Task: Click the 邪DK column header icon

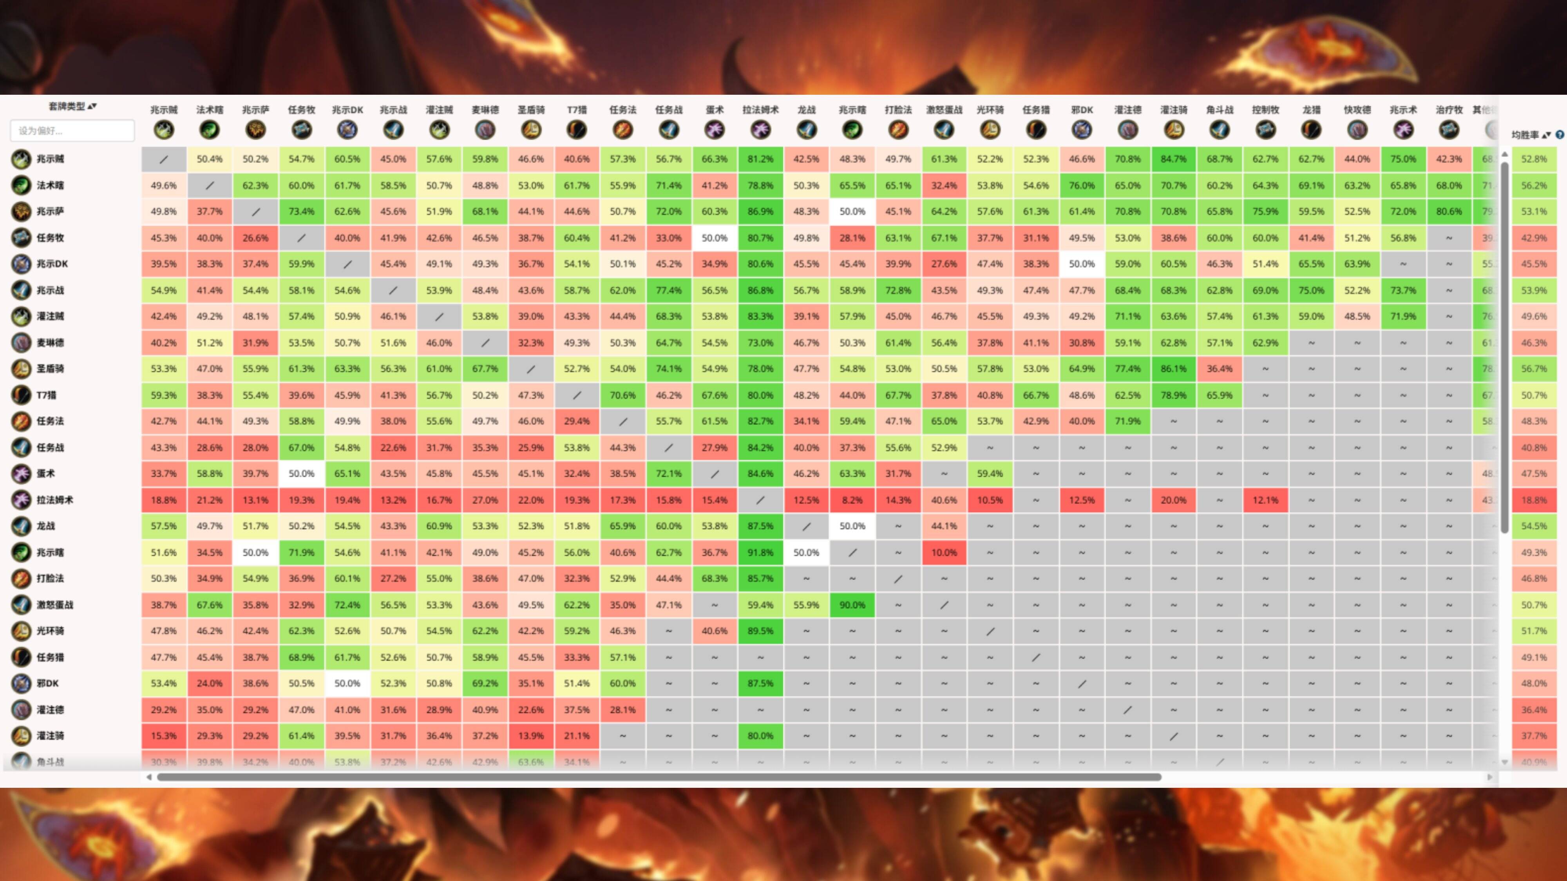Action: tap(1082, 130)
